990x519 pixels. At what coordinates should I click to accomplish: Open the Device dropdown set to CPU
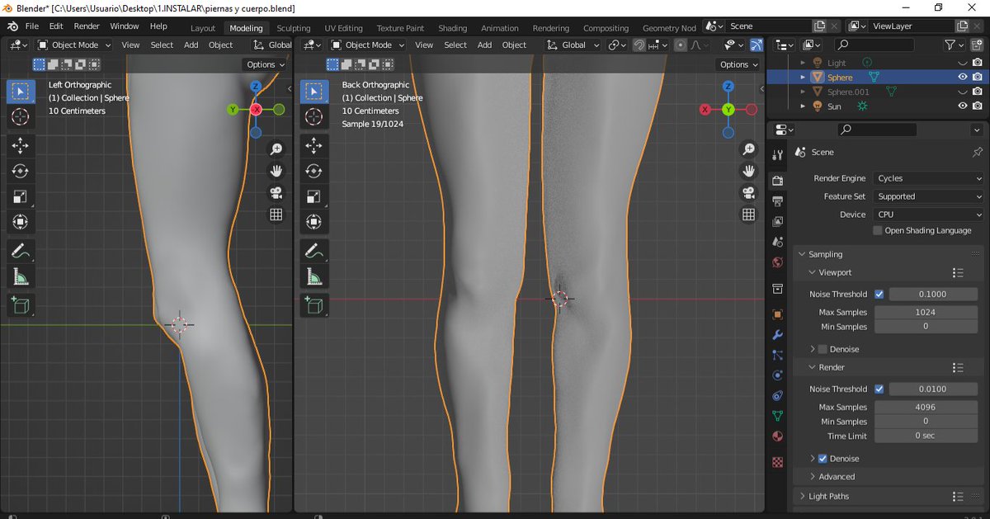click(x=929, y=215)
